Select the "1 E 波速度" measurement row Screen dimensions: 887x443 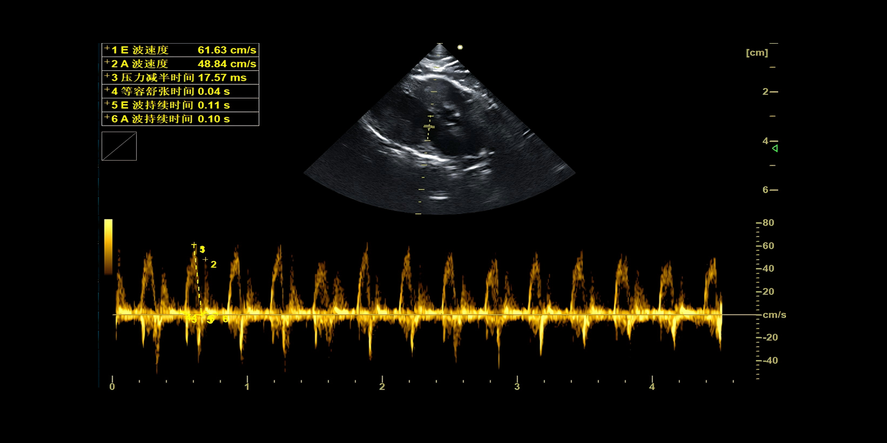point(180,50)
